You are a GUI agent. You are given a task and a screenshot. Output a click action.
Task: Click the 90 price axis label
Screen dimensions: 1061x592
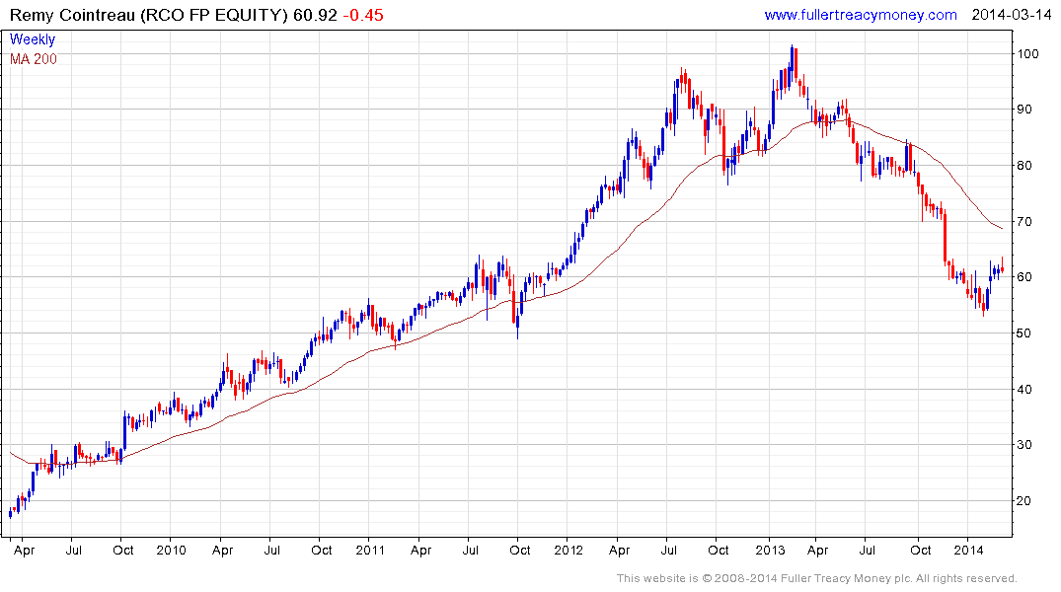pyautogui.click(x=1024, y=109)
